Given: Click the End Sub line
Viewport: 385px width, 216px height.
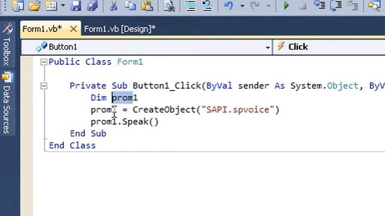Looking at the screenshot, I should point(88,133).
